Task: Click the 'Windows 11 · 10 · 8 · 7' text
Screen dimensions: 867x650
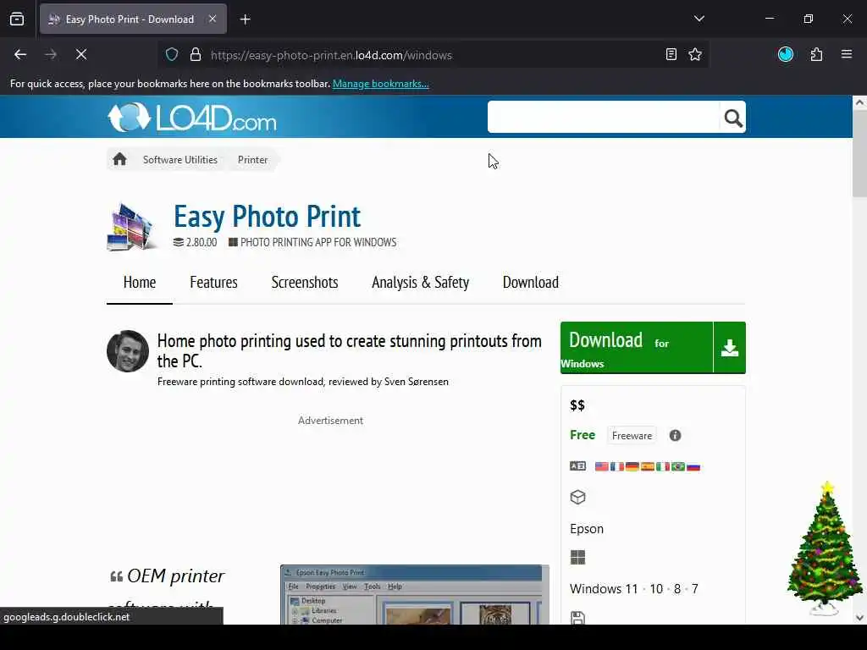Action: click(633, 589)
